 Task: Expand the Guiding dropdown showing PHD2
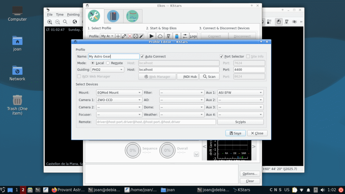[x=107, y=70]
